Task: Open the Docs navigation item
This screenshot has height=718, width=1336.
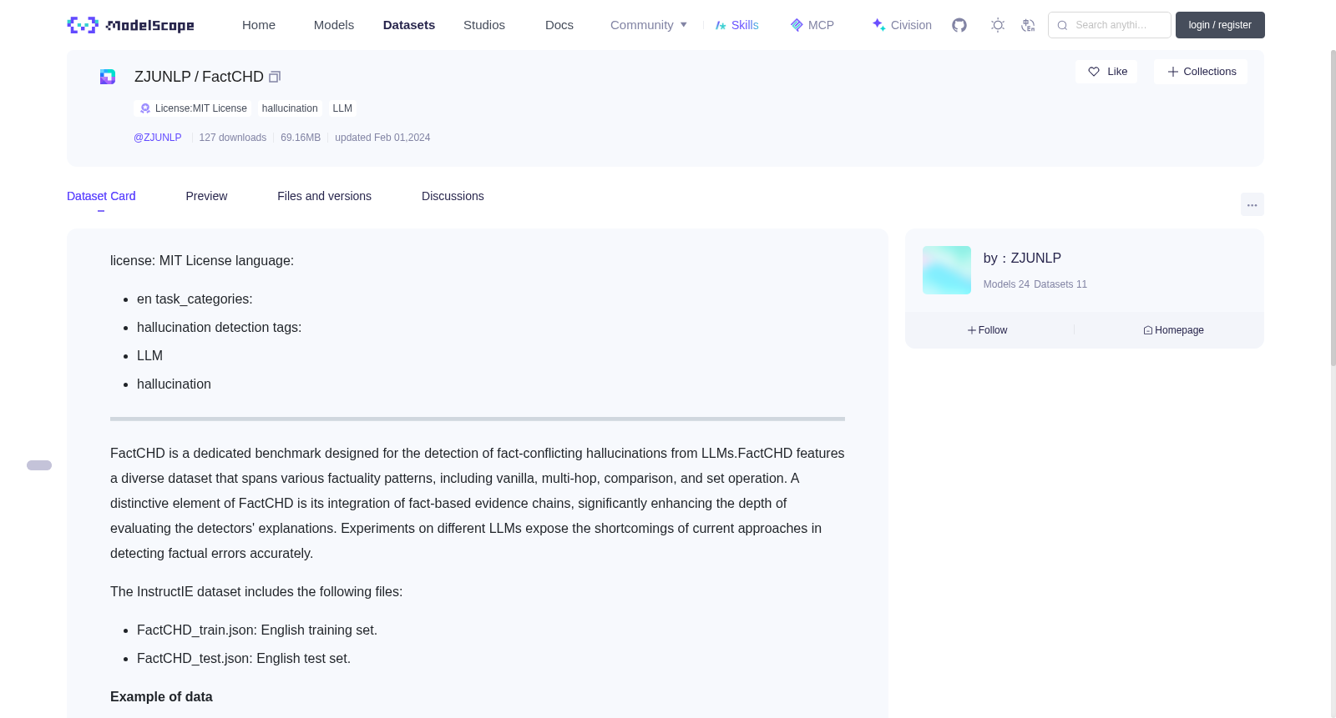Action: click(559, 25)
